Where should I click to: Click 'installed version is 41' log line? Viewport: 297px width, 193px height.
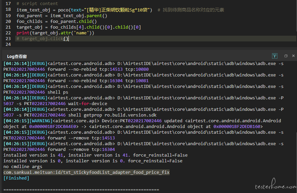coord(95,155)
